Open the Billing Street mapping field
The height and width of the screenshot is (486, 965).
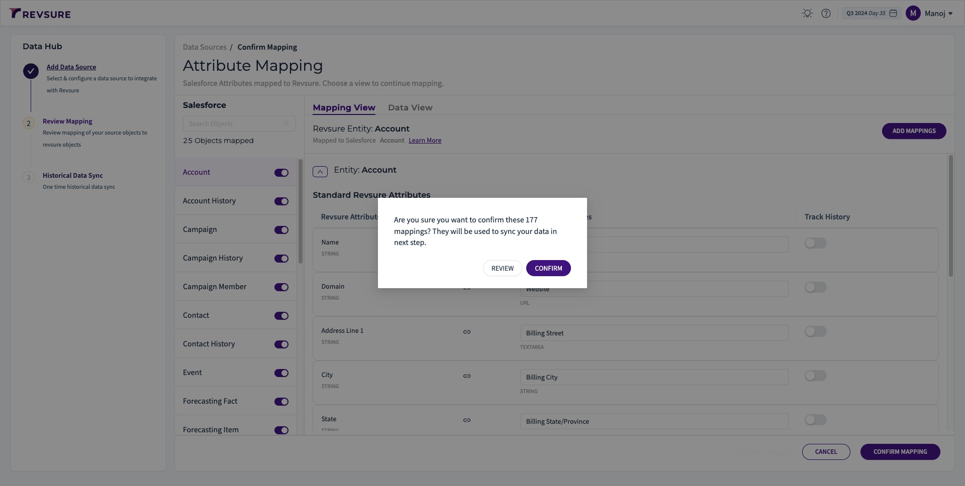pyautogui.click(x=654, y=333)
